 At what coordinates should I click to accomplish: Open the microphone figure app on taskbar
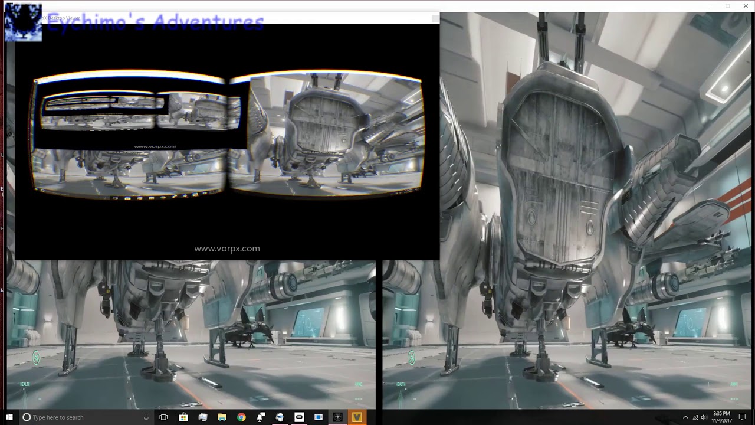tap(261, 417)
